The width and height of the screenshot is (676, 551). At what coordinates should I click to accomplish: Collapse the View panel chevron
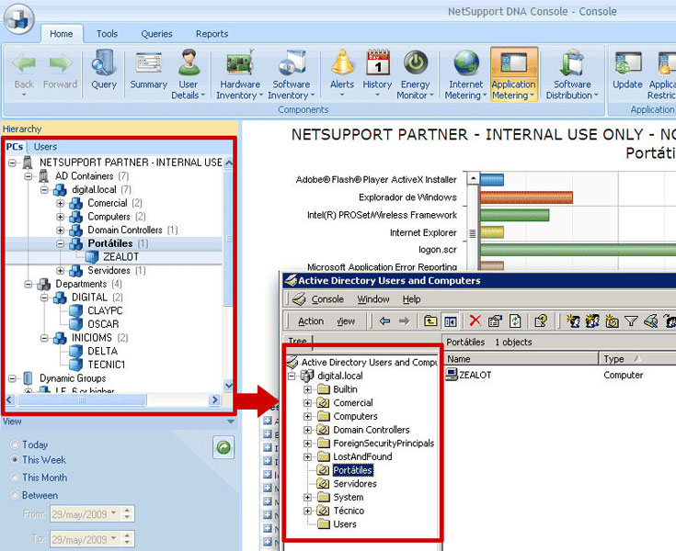231,422
